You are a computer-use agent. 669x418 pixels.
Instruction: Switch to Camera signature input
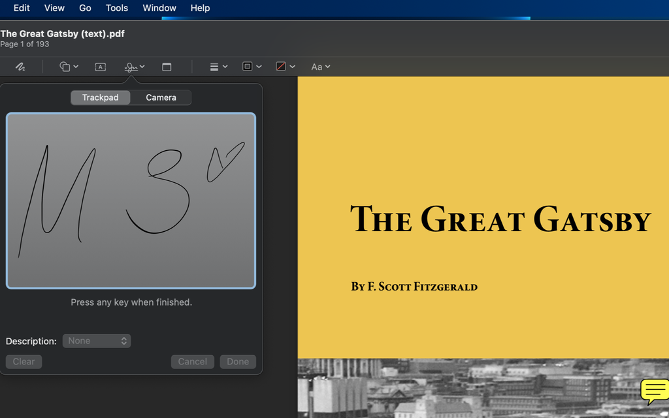point(161,97)
